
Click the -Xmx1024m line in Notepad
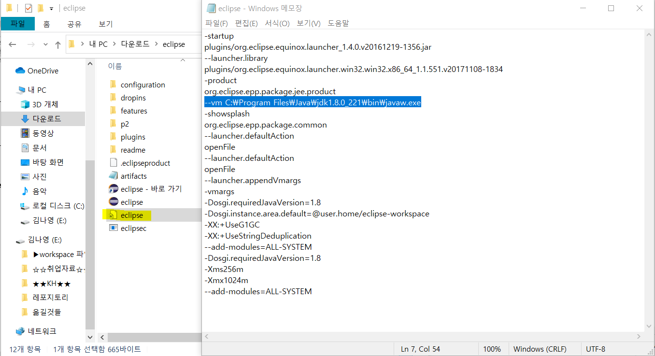coord(227,280)
